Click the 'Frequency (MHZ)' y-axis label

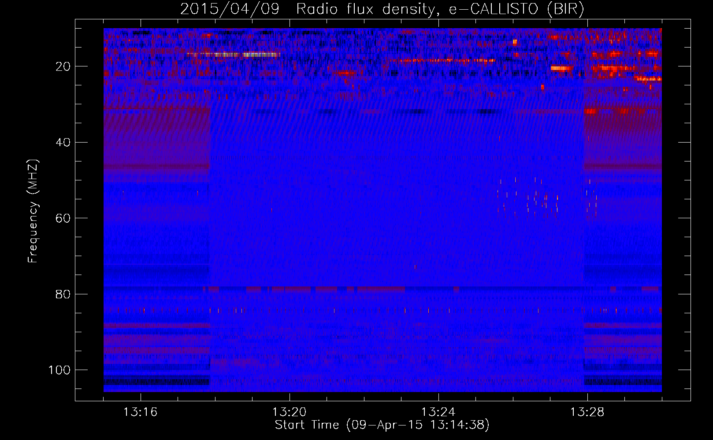point(33,211)
